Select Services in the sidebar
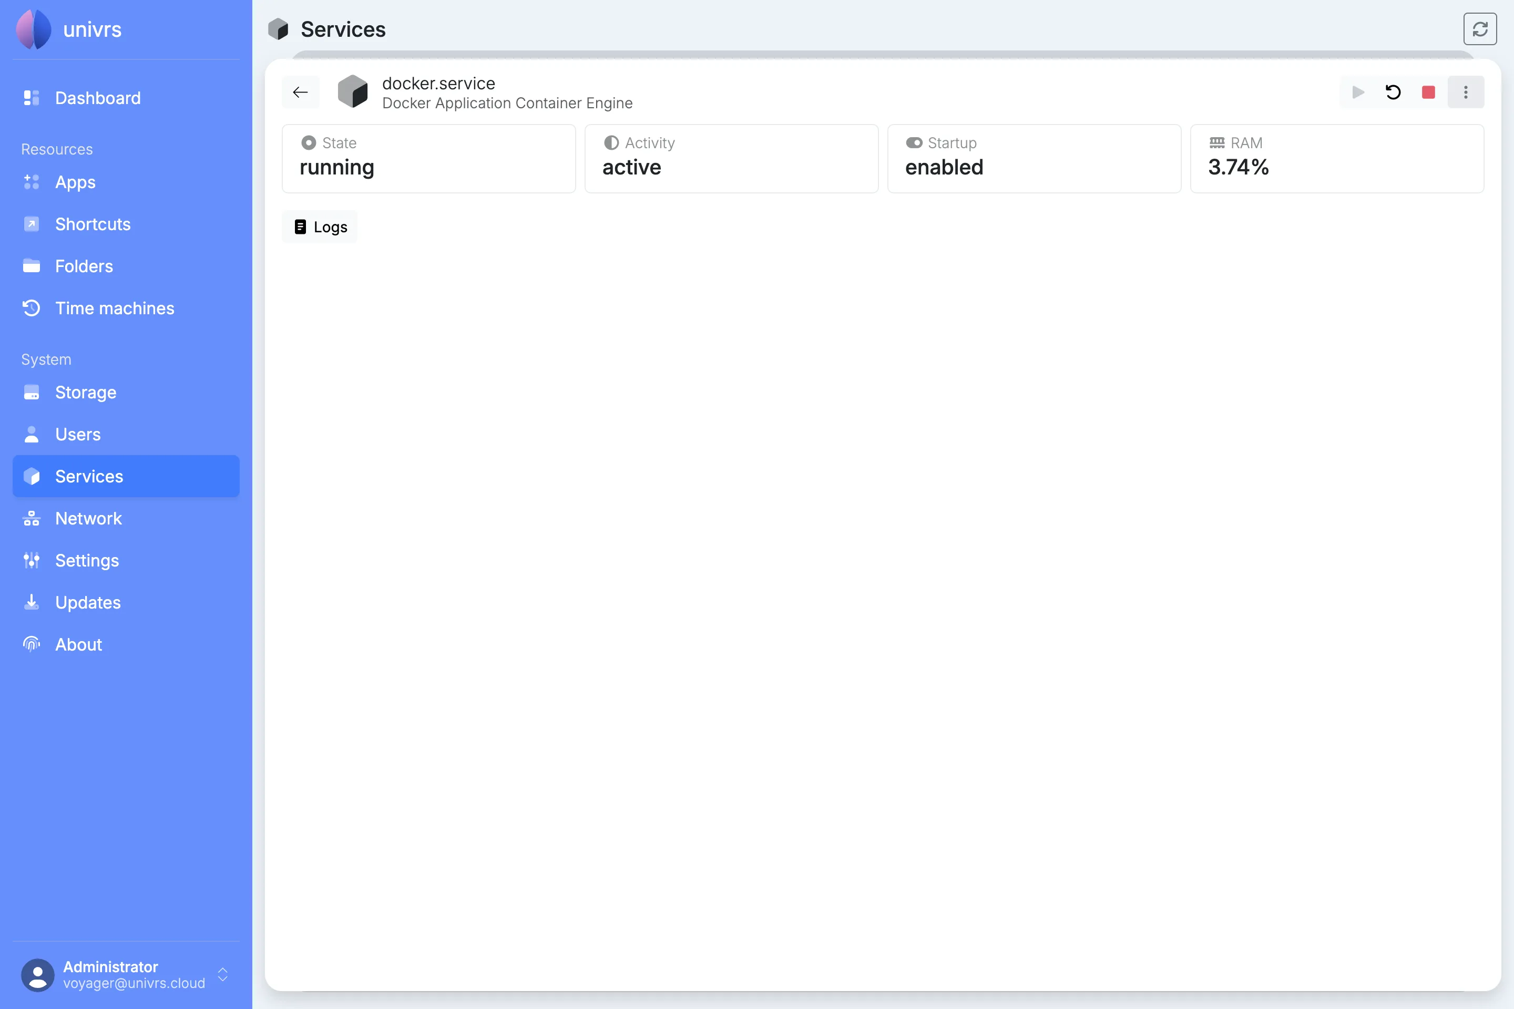This screenshot has height=1009, width=1514. [126, 476]
